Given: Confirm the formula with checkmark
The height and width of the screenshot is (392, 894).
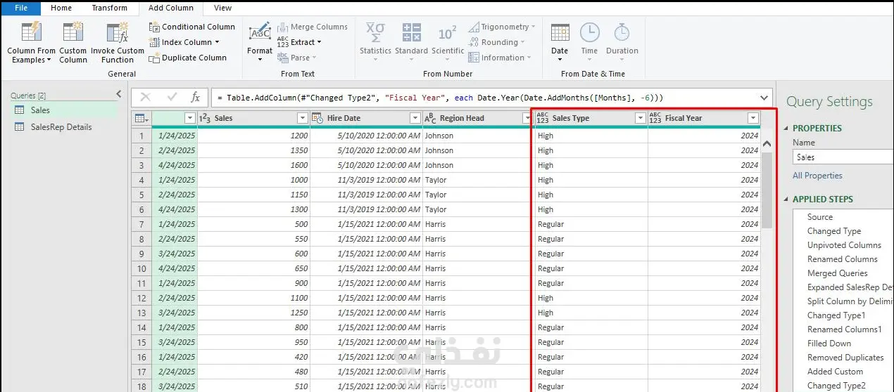Looking at the screenshot, I should point(172,98).
